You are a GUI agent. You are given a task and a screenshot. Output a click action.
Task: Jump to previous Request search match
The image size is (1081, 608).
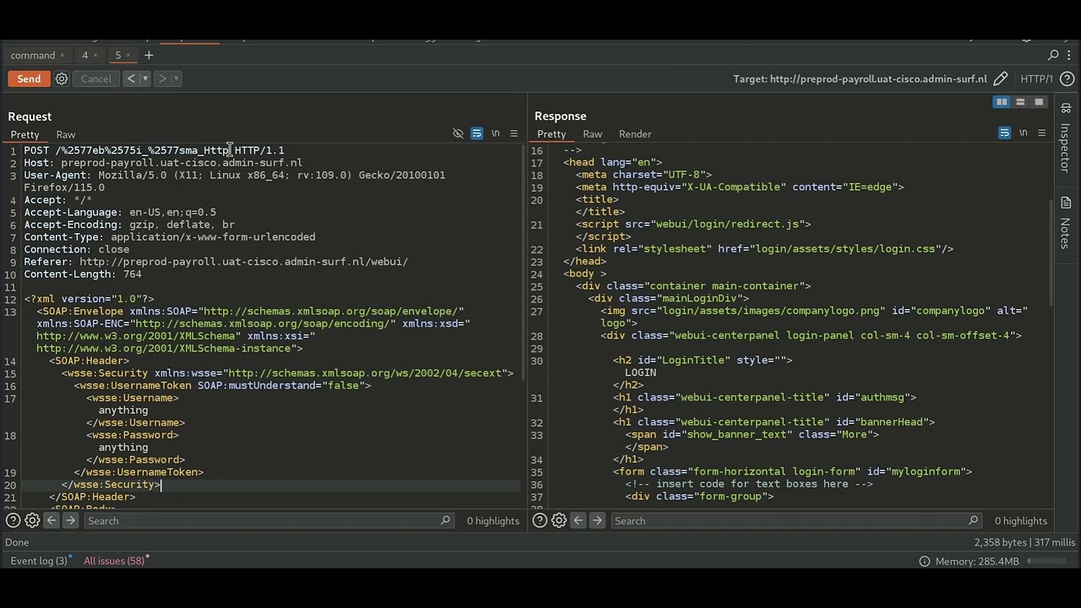(52, 521)
